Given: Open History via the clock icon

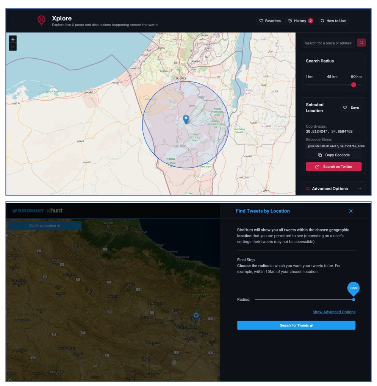Looking at the screenshot, I should click(x=289, y=21).
